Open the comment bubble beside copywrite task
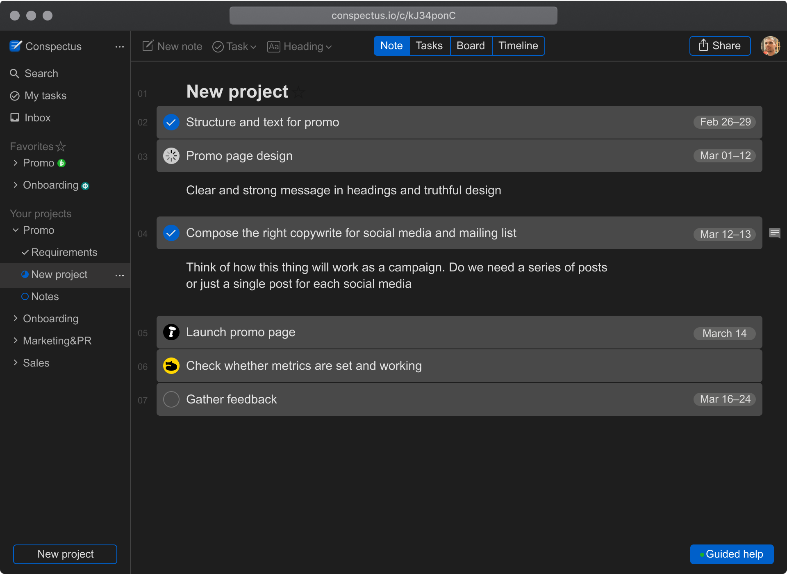 point(774,233)
